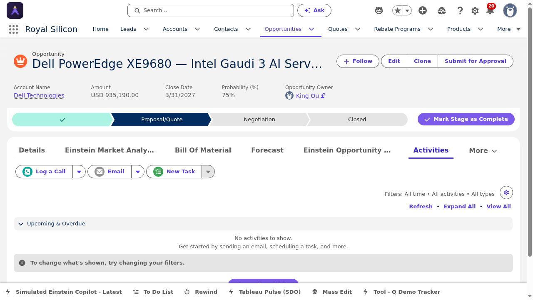Click the page vertical scrollbar

tap(530, 132)
